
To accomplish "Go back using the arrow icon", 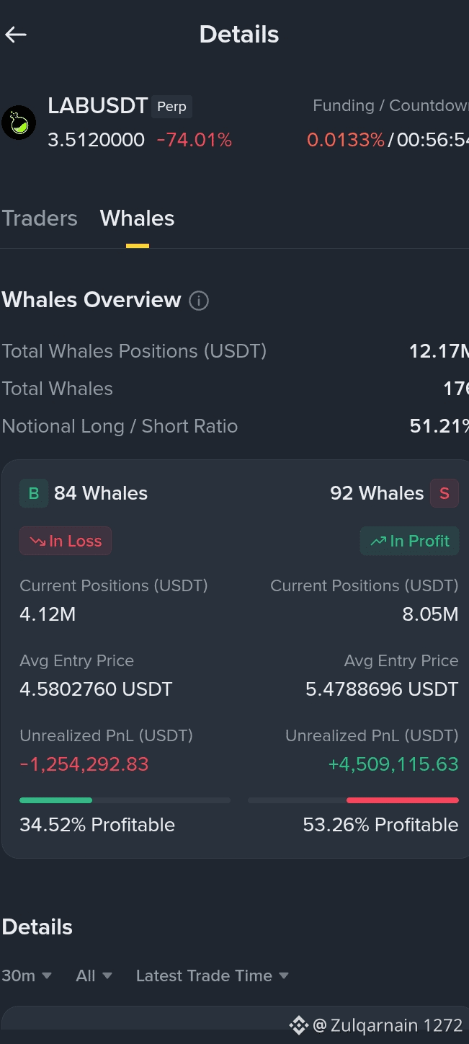I will [16, 34].
